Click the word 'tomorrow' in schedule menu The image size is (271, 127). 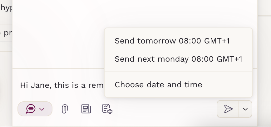pos(157,41)
